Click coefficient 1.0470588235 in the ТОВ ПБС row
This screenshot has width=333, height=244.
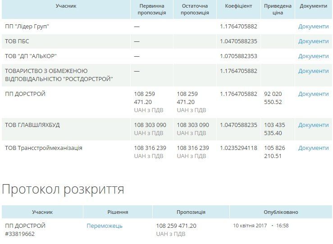238,41
